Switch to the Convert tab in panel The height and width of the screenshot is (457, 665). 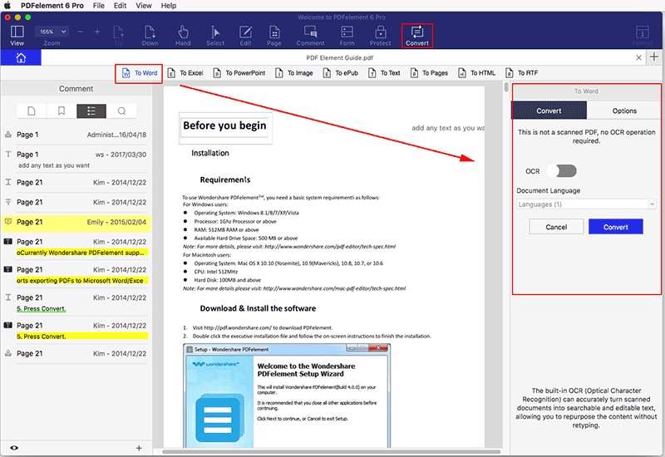pyautogui.click(x=549, y=111)
